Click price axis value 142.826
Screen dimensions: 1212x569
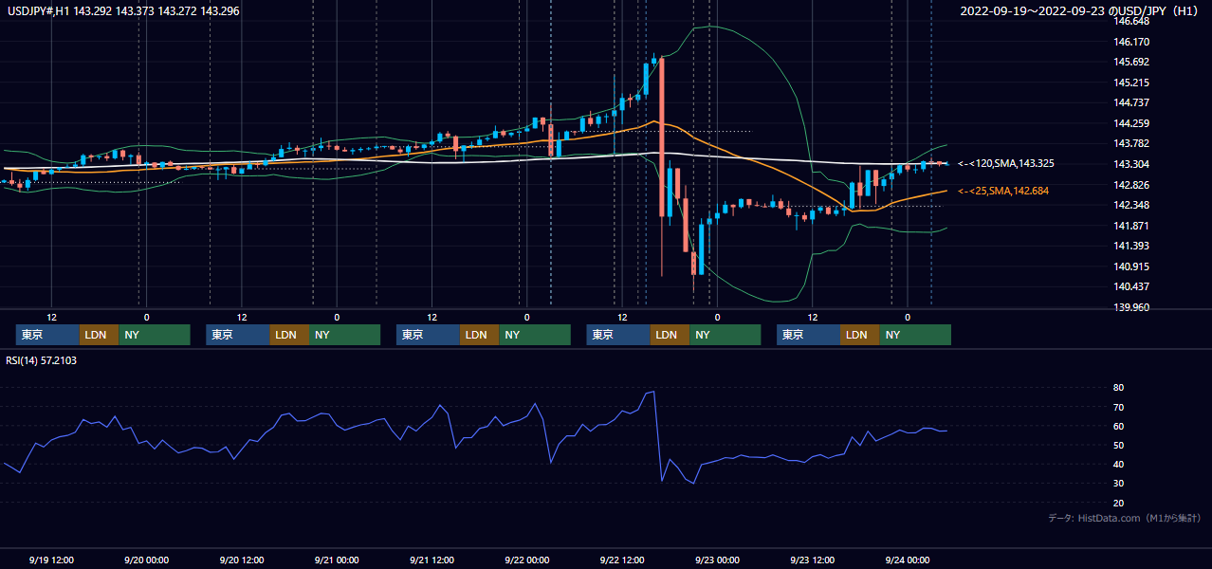[x=1131, y=184]
